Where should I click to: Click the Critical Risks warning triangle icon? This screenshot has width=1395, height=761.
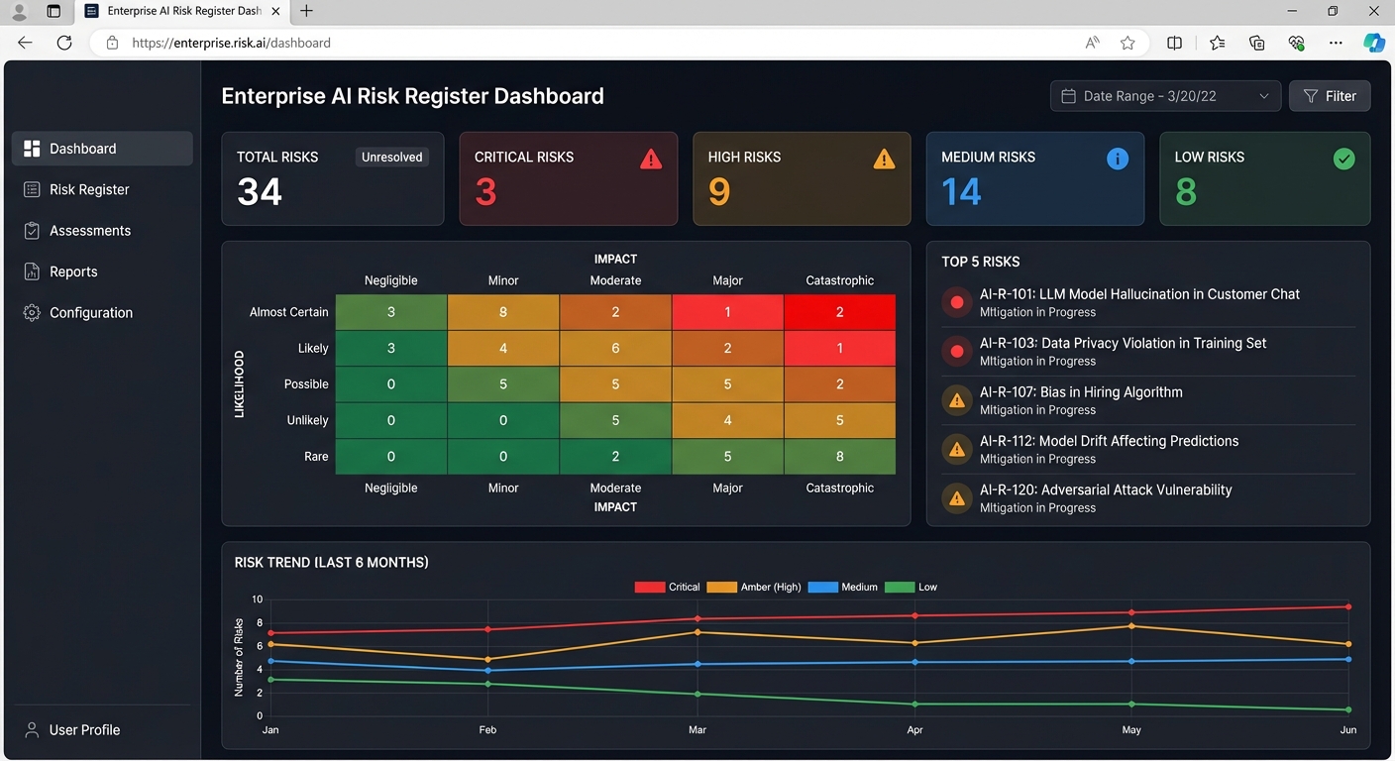tap(650, 159)
